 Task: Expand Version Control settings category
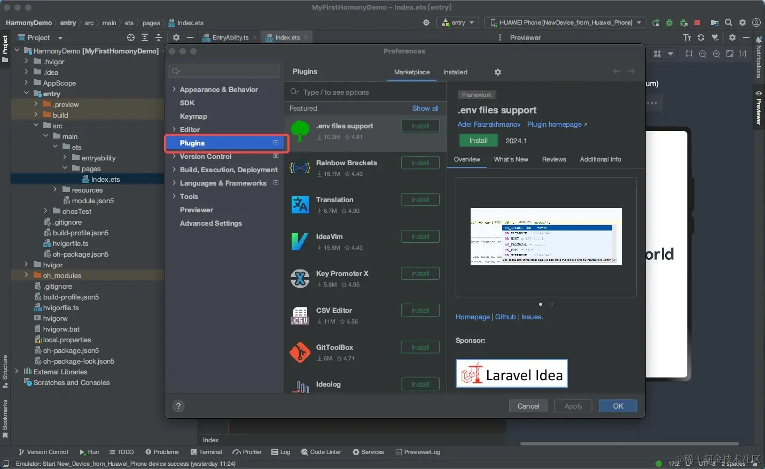pyautogui.click(x=174, y=156)
